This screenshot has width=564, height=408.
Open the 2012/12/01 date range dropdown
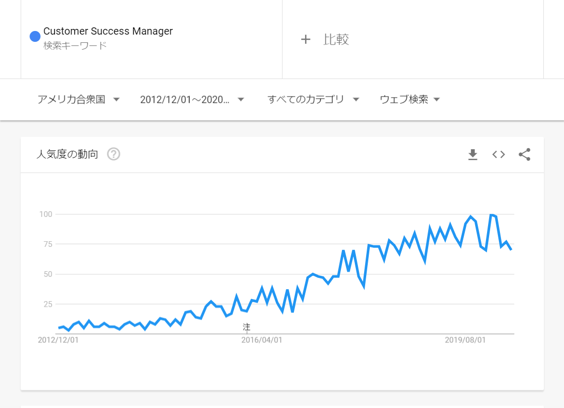[192, 100]
